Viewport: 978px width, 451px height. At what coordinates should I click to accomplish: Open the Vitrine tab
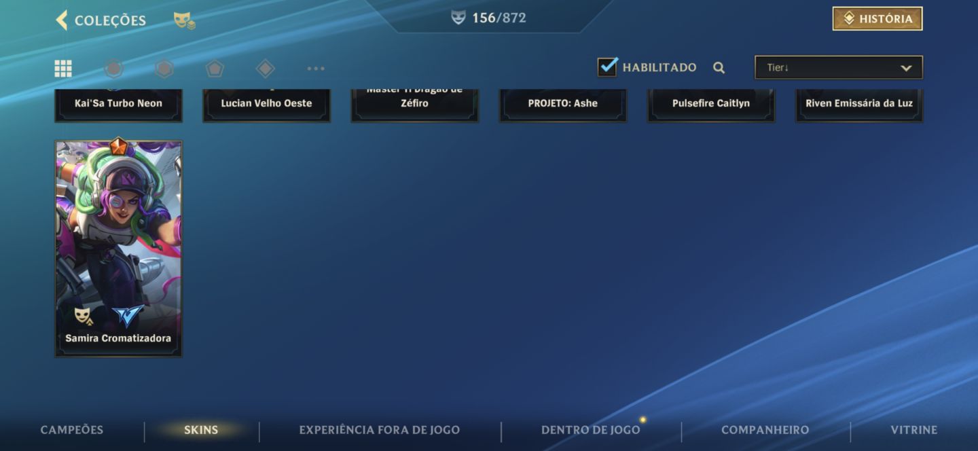[914, 430]
